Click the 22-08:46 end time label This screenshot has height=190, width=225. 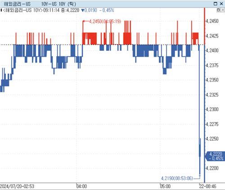pyautogui.click(x=208, y=186)
